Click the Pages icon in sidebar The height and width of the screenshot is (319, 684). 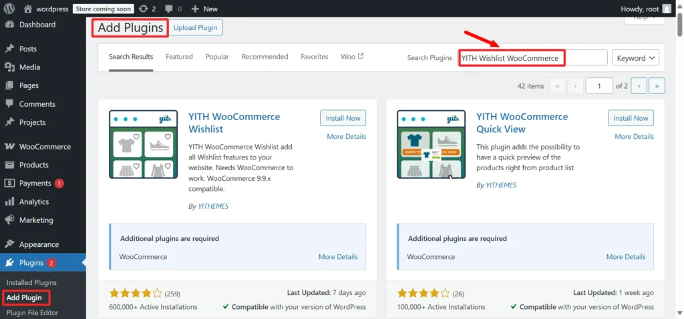[x=9, y=85]
